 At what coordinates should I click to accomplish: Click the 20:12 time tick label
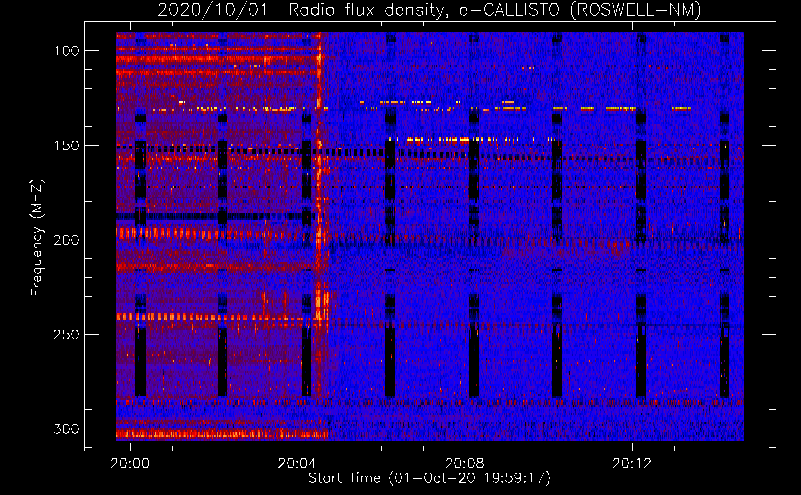point(632,464)
